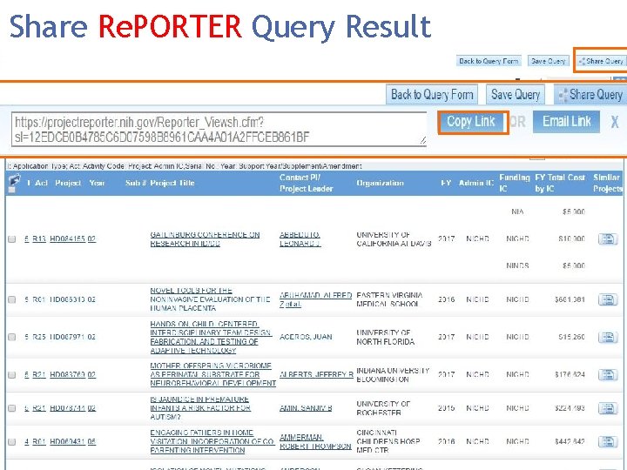Screen dimensions: 627x470
Task: Open Gatlinburg Conference on Research project title
Action: (205, 239)
